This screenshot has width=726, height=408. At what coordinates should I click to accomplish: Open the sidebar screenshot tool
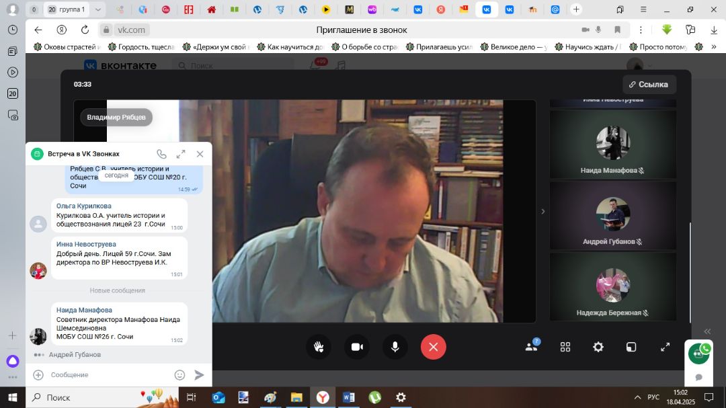pos(13,115)
